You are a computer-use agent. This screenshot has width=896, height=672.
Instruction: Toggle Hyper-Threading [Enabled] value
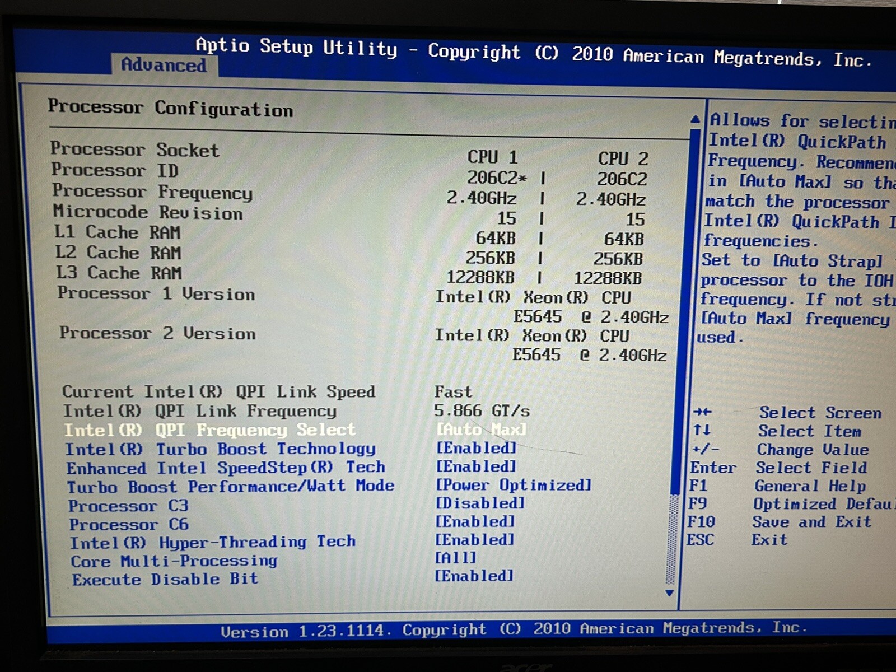point(475,539)
